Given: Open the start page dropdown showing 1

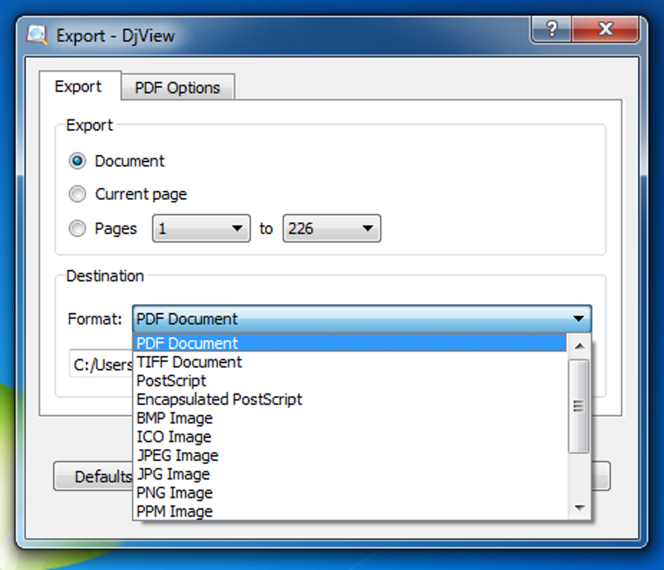Looking at the screenshot, I should (201, 229).
